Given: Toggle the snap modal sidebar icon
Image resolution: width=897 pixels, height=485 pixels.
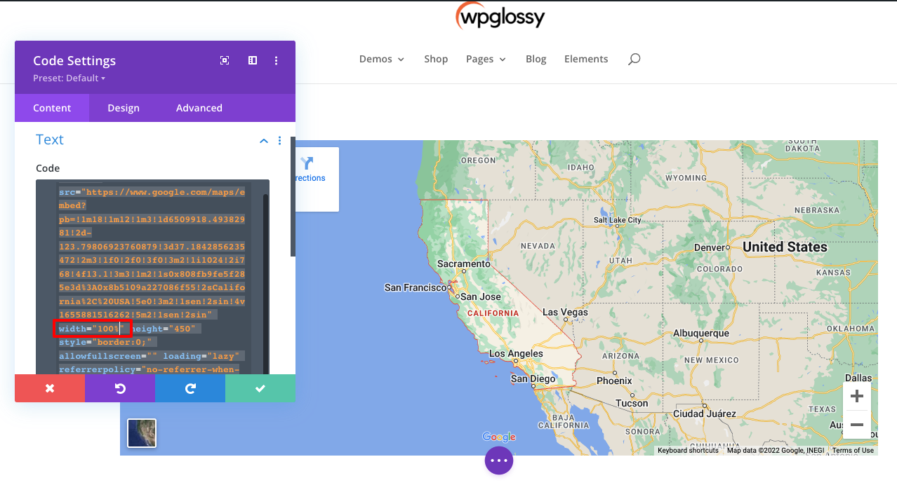Looking at the screenshot, I should [253, 60].
